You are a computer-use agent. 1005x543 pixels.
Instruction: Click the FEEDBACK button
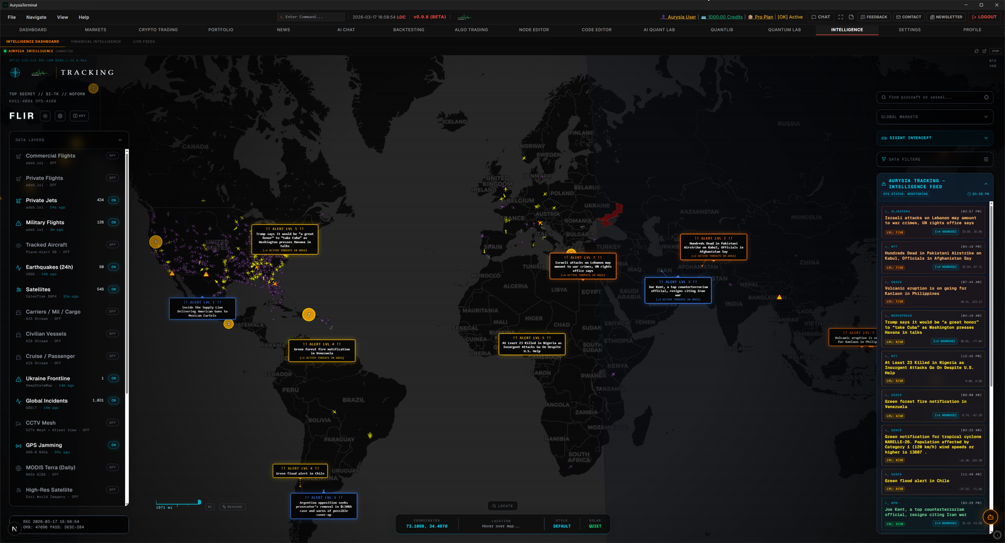pos(874,17)
